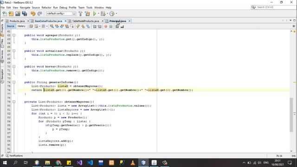Screen dimensions: 297x167
Task: Switch editor to Source view
Action: pyautogui.click(x=10, y=26)
